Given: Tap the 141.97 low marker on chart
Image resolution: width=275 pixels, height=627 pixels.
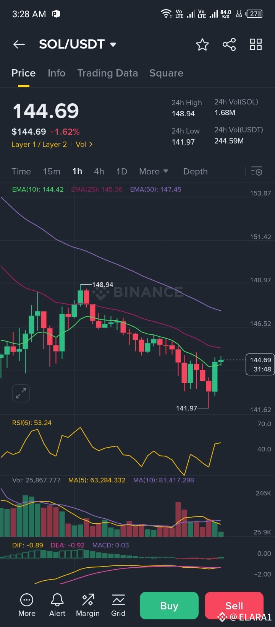Looking at the screenshot, I should click(186, 408).
